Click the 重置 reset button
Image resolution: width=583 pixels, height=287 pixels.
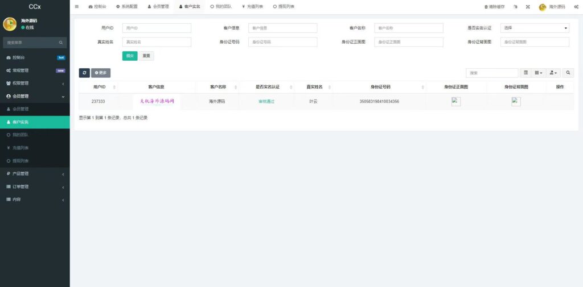pyautogui.click(x=146, y=56)
